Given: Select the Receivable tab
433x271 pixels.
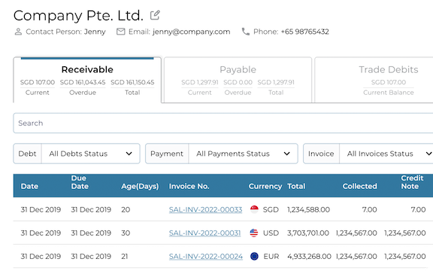Looking at the screenshot, I should [x=87, y=80].
